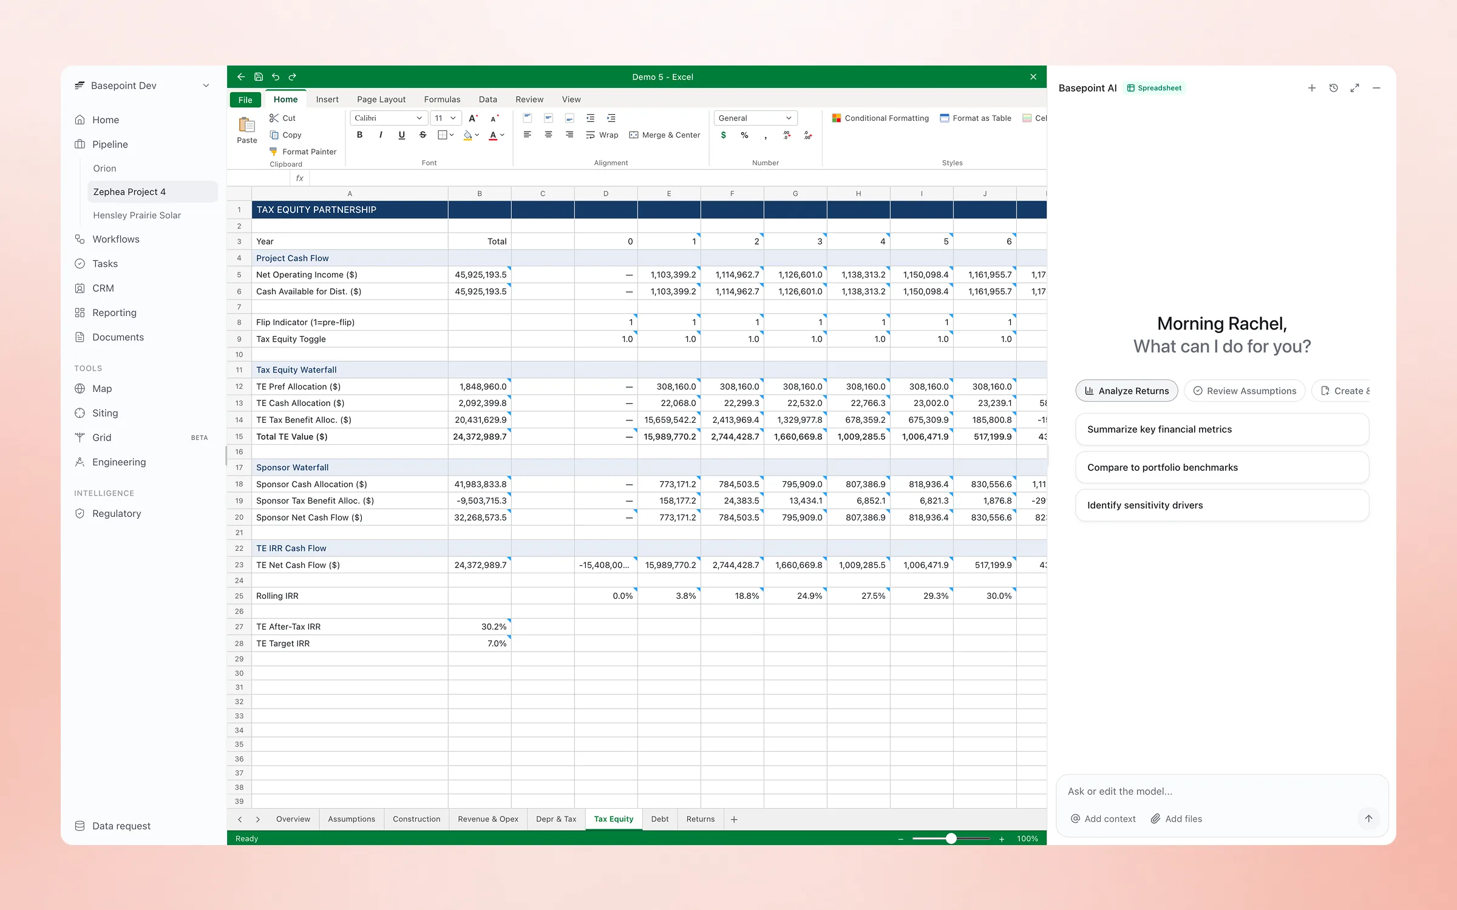Viewport: 1457px width, 910px height.
Task: Click the undo icon
Action: [276, 77]
